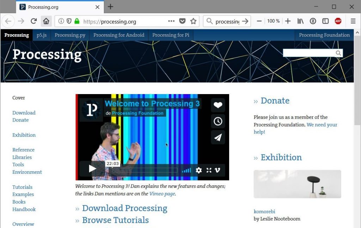The height and width of the screenshot is (228, 361).
Task: Open the Reference link in sidebar
Action: 23,150
